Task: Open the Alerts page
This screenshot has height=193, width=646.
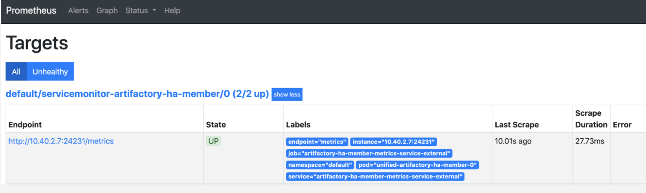Action: tap(78, 10)
